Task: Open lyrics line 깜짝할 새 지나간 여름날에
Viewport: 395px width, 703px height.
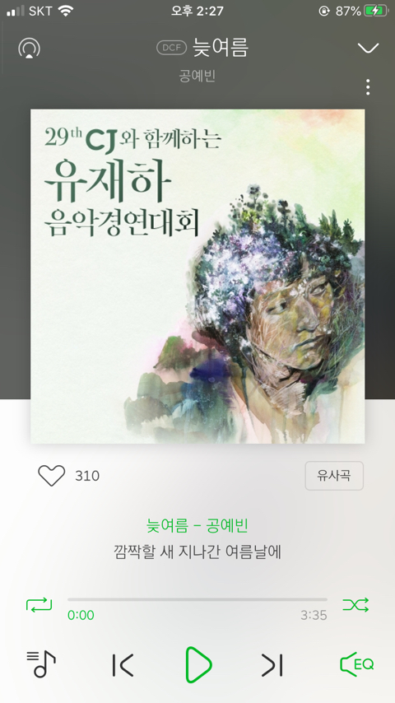Action: coord(197,552)
